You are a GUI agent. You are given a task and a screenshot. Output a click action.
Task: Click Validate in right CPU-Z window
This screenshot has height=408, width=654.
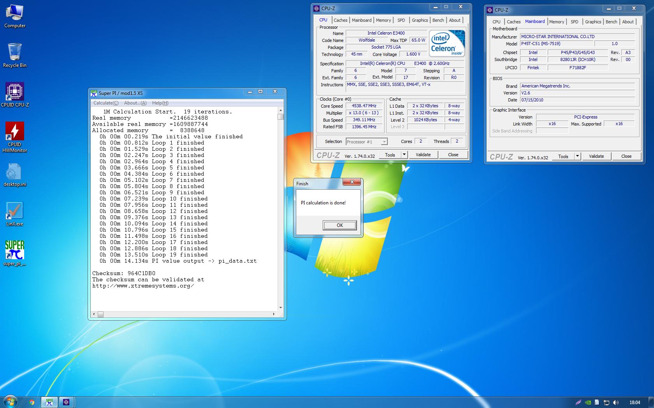coord(596,156)
